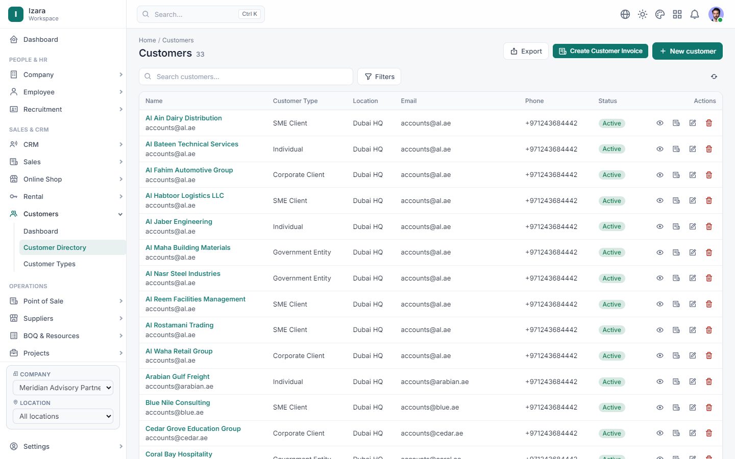Open the color palette theme icon

click(660, 14)
